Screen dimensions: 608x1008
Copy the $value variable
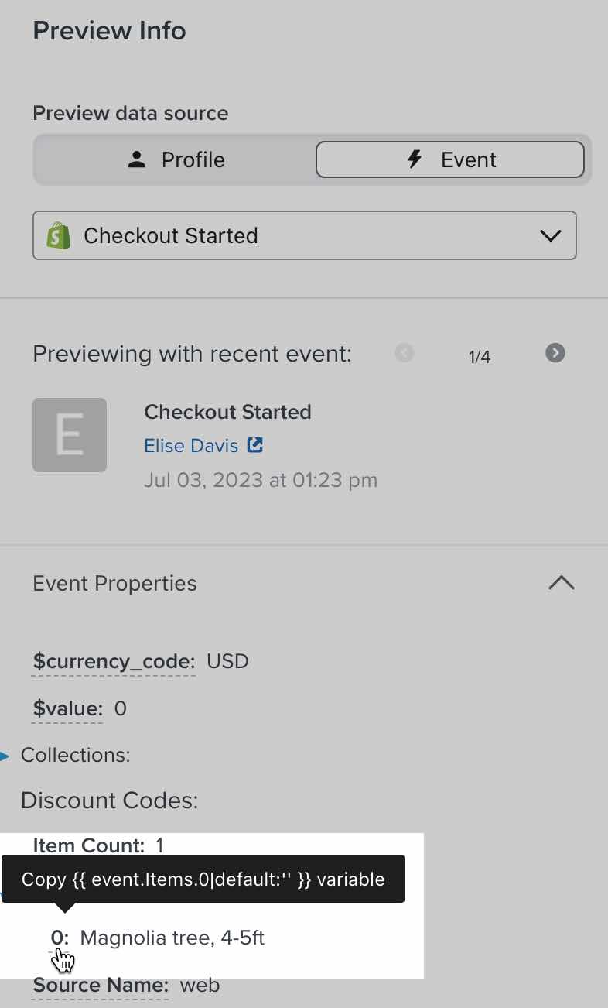(x=67, y=708)
